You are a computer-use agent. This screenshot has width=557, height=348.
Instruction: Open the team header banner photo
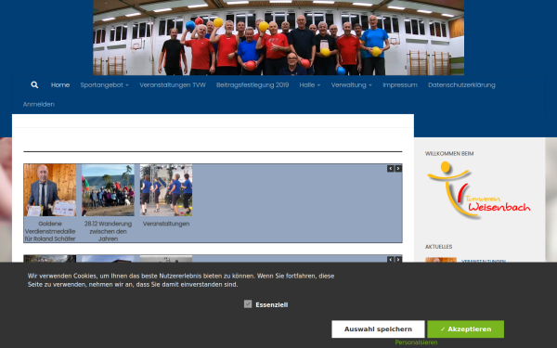click(278, 37)
